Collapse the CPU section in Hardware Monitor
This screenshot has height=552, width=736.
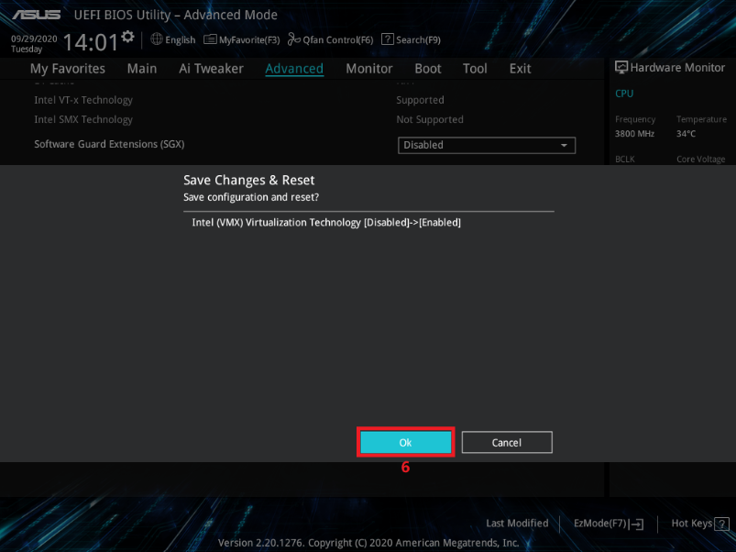click(x=624, y=93)
